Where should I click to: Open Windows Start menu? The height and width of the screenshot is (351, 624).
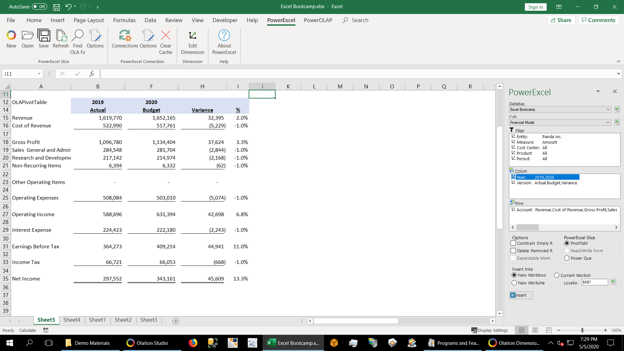point(10,343)
